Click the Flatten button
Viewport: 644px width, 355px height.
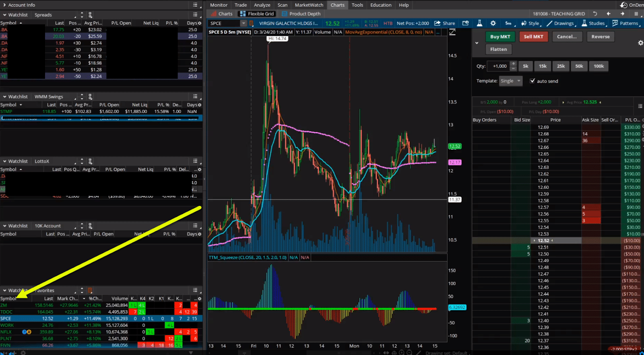pos(499,49)
